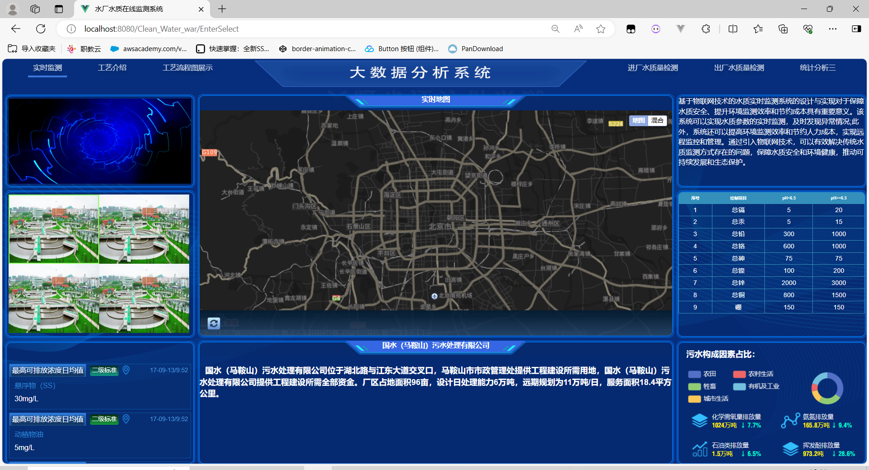The width and height of the screenshot is (869, 470).
Task: Open the Button 按钮 (组件) bookmark
Action: [402, 49]
